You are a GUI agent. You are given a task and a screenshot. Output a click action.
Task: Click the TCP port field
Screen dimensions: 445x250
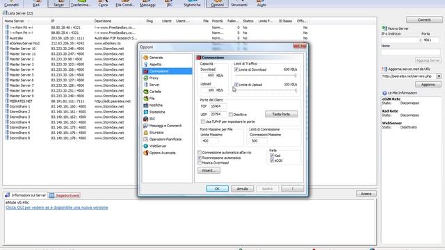coord(218,106)
